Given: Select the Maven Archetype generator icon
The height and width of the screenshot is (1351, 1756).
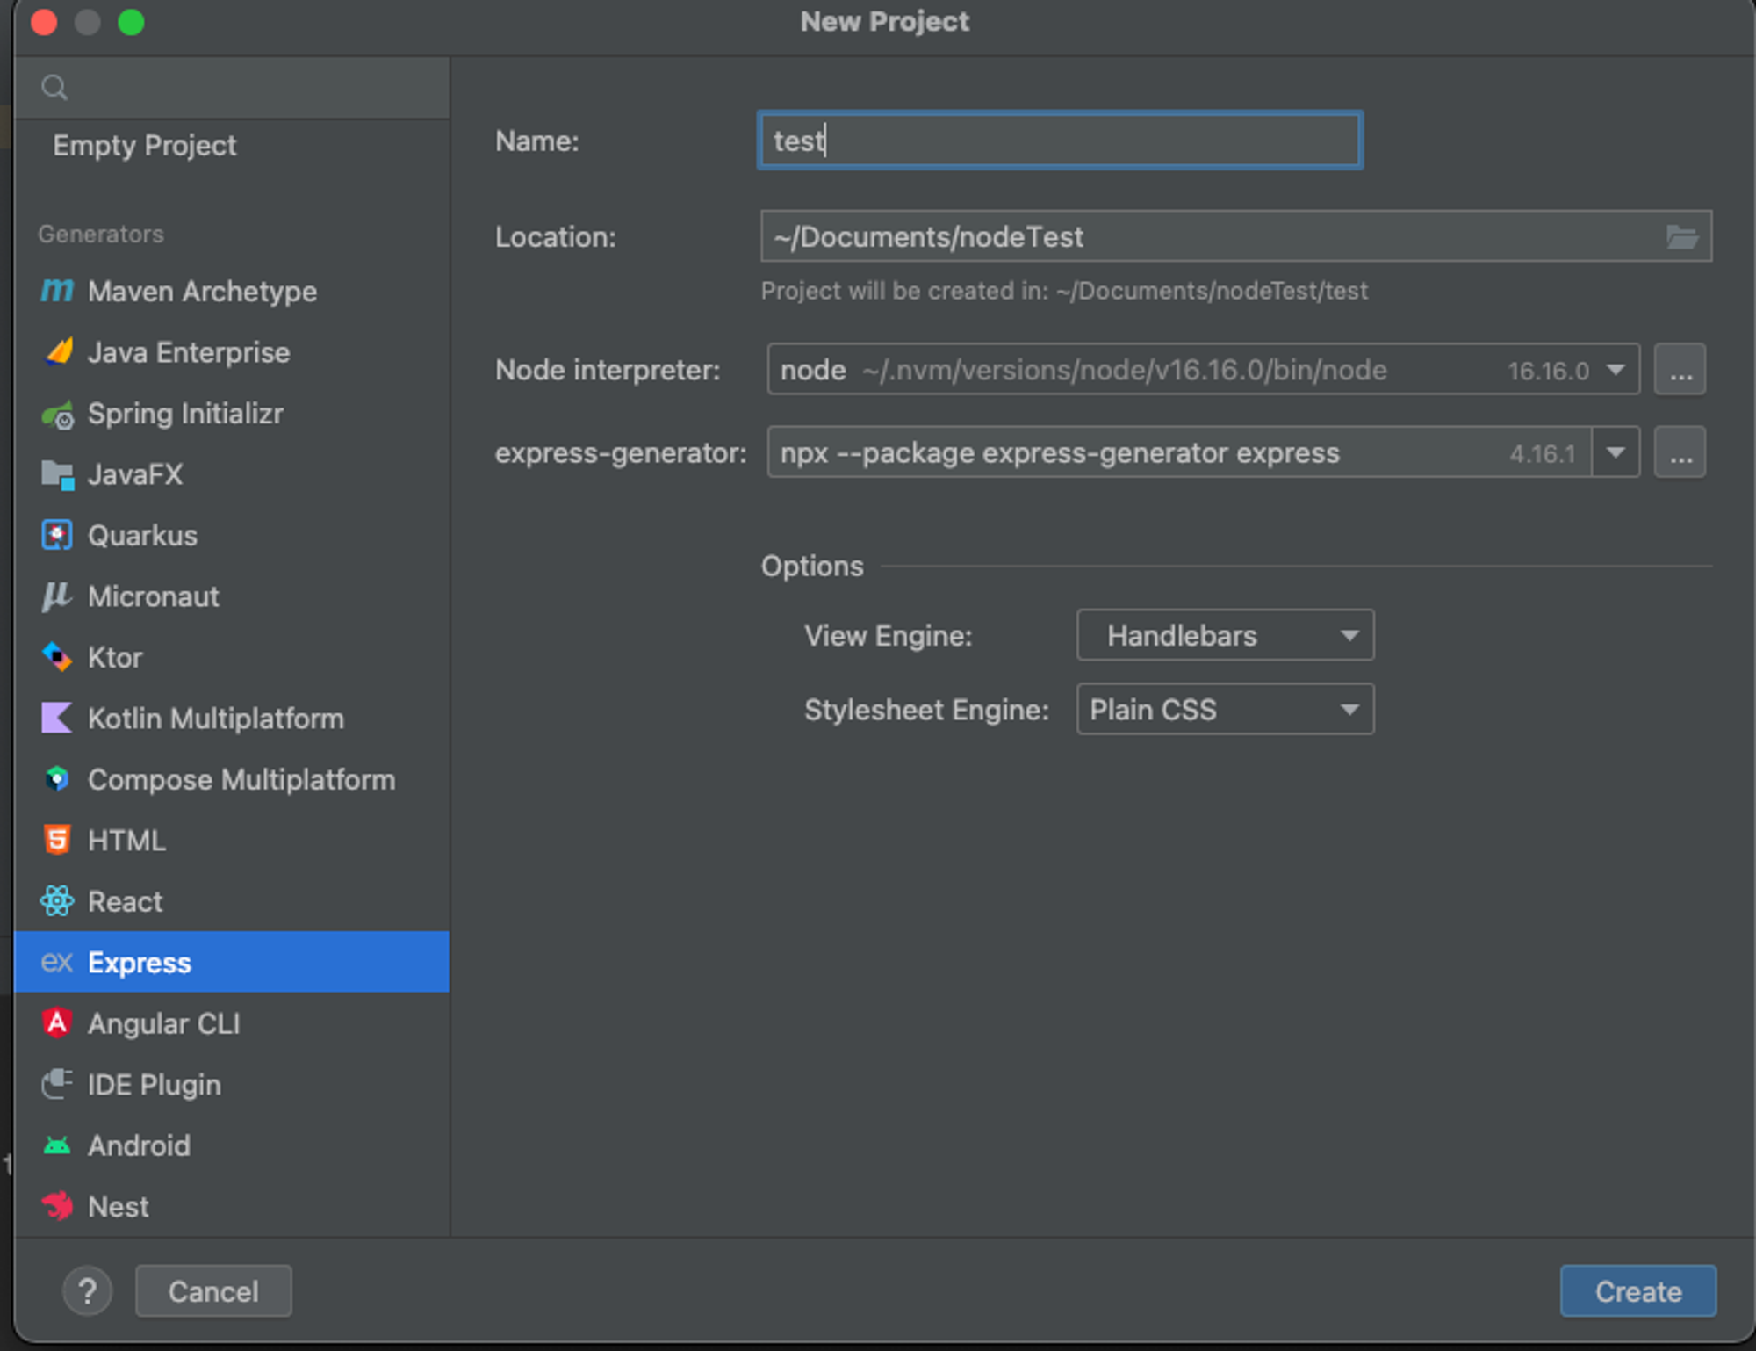Looking at the screenshot, I should coord(57,291).
